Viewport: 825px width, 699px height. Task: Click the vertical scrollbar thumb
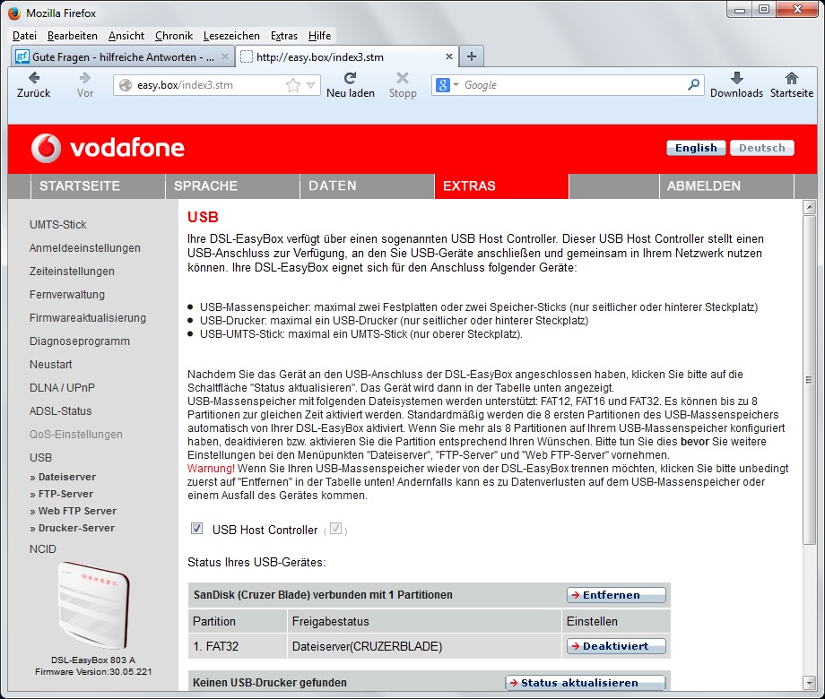pyautogui.click(x=809, y=379)
